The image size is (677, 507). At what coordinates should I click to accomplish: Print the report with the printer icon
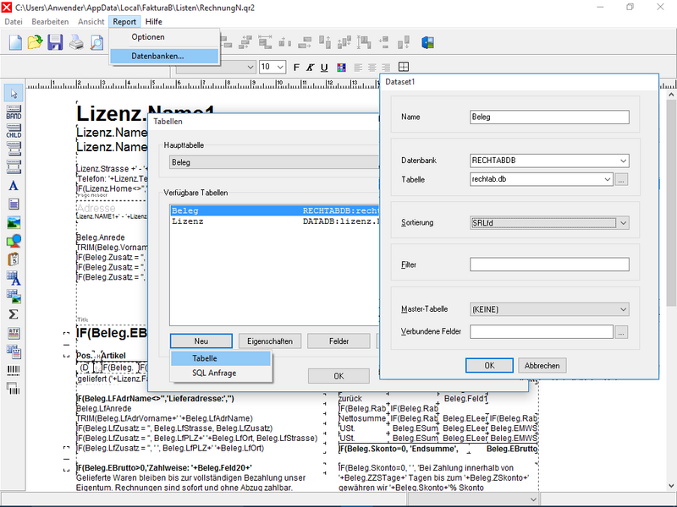tap(76, 43)
